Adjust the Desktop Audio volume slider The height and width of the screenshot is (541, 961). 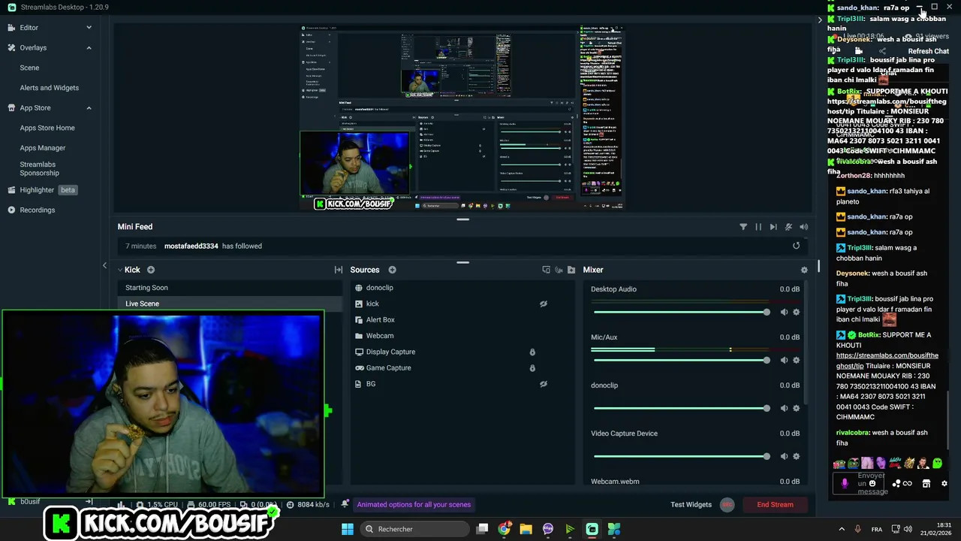pyautogui.click(x=681, y=312)
